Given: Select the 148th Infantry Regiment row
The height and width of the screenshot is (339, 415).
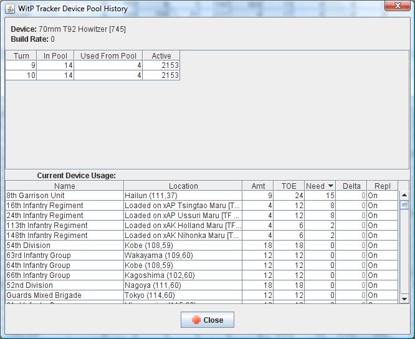Looking at the screenshot, I should click(x=202, y=236).
